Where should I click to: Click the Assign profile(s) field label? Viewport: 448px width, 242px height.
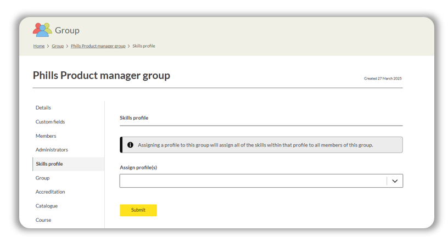(138, 167)
